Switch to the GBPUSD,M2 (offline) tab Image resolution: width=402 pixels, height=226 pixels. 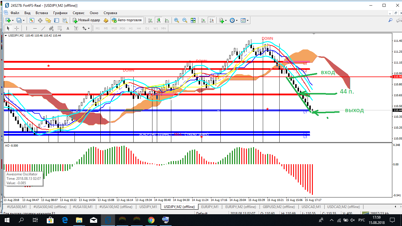(279, 207)
